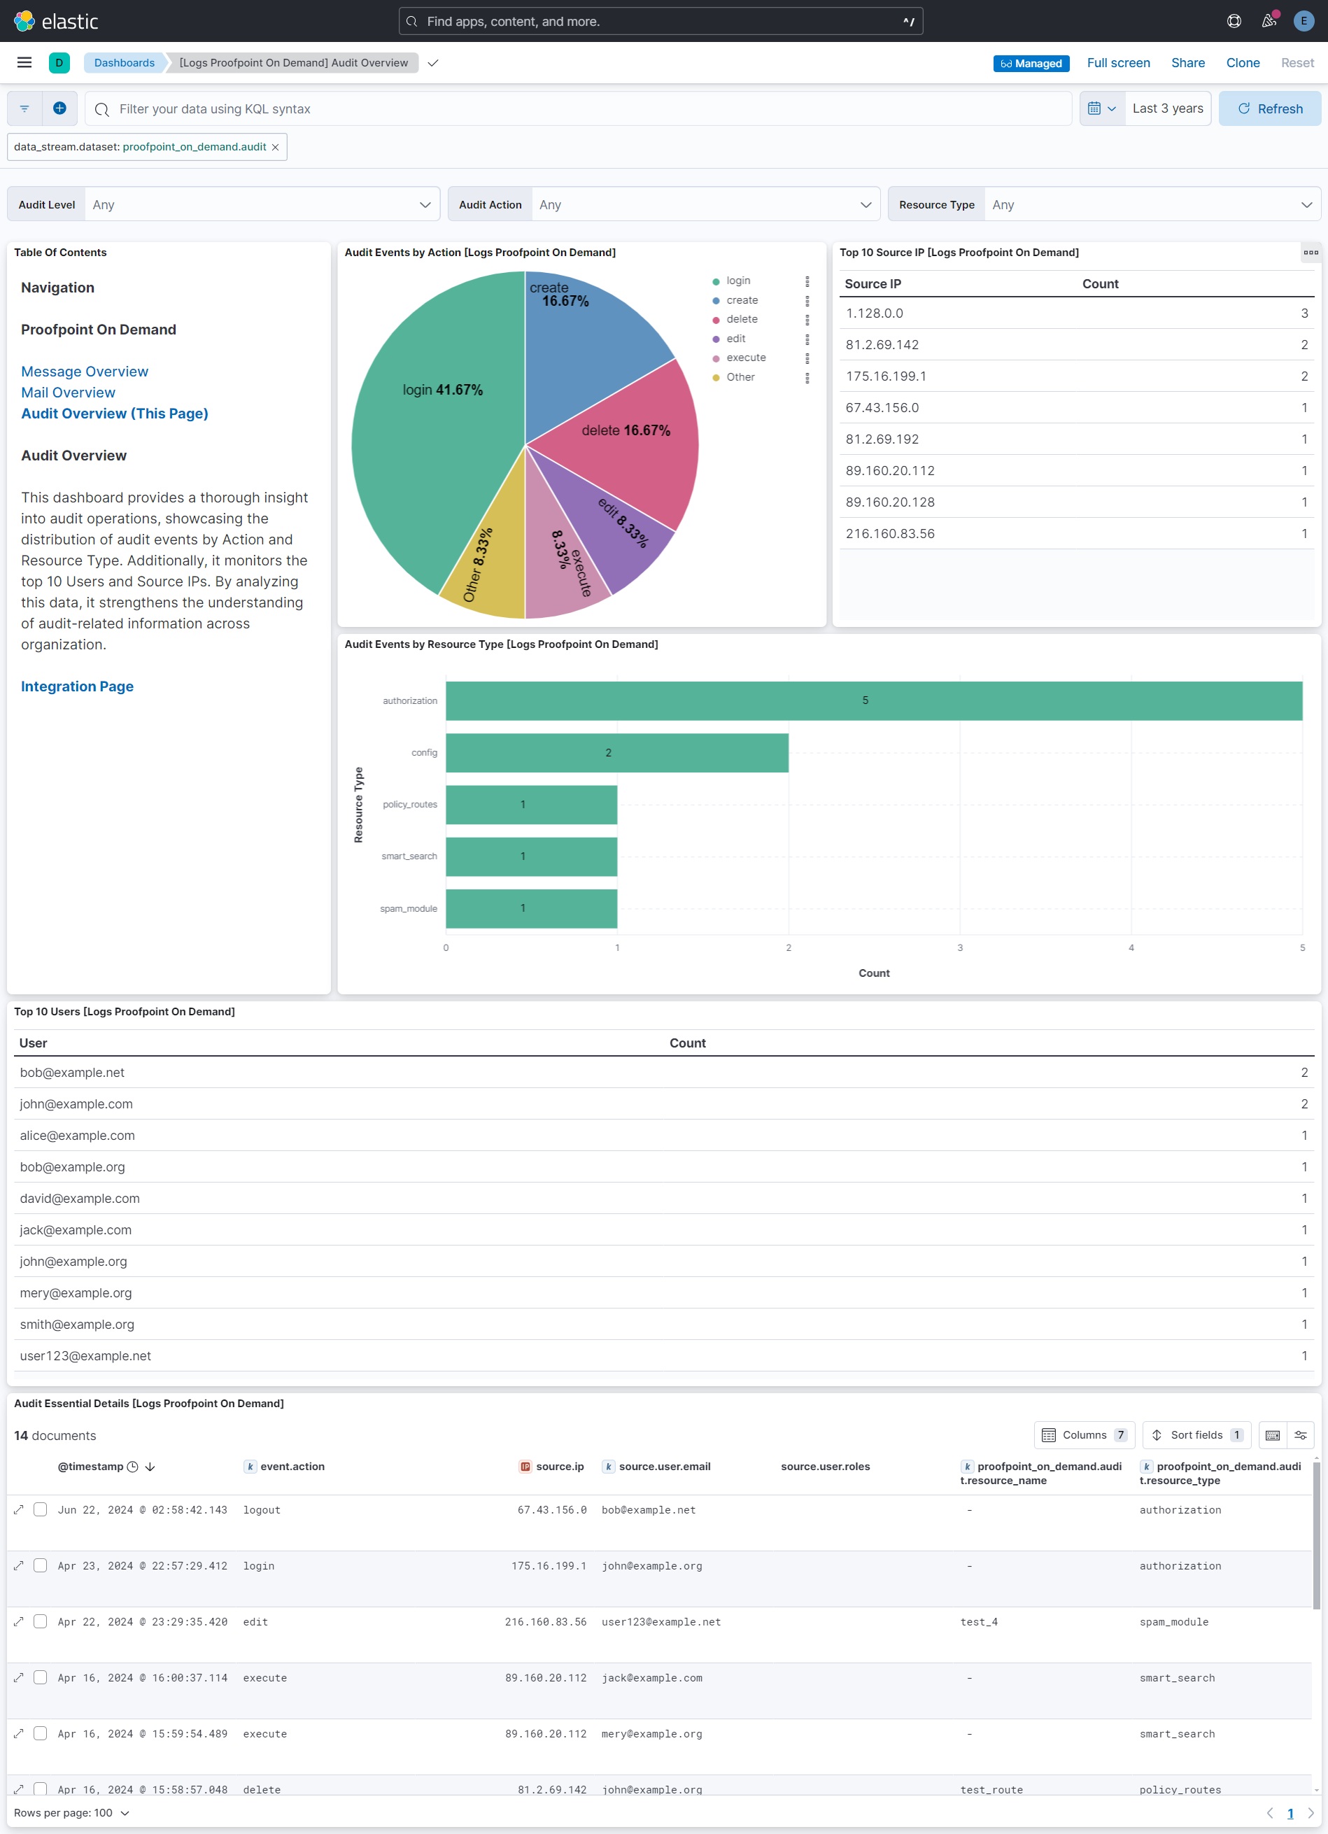Click the Managed badge
This screenshot has width=1328, height=1834.
(1031, 63)
